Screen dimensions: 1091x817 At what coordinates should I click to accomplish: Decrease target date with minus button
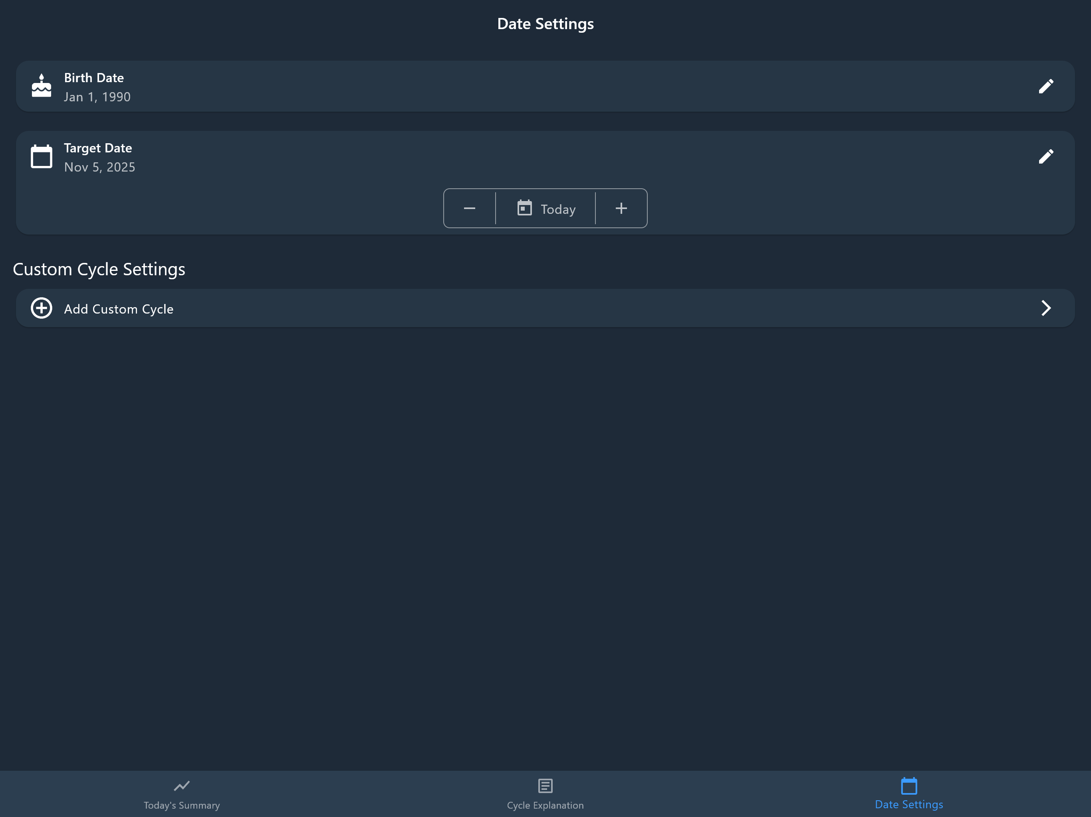point(470,208)
